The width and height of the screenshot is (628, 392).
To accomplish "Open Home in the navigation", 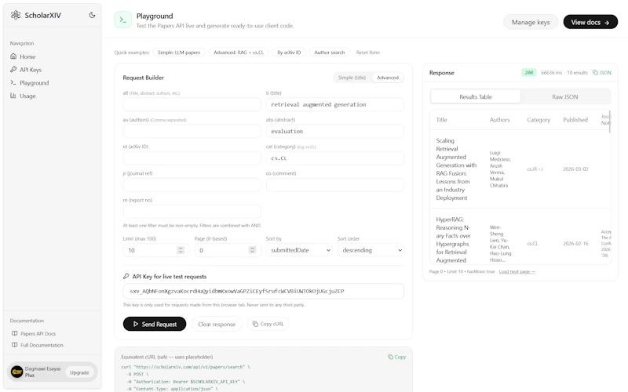I will coord(27,56).
